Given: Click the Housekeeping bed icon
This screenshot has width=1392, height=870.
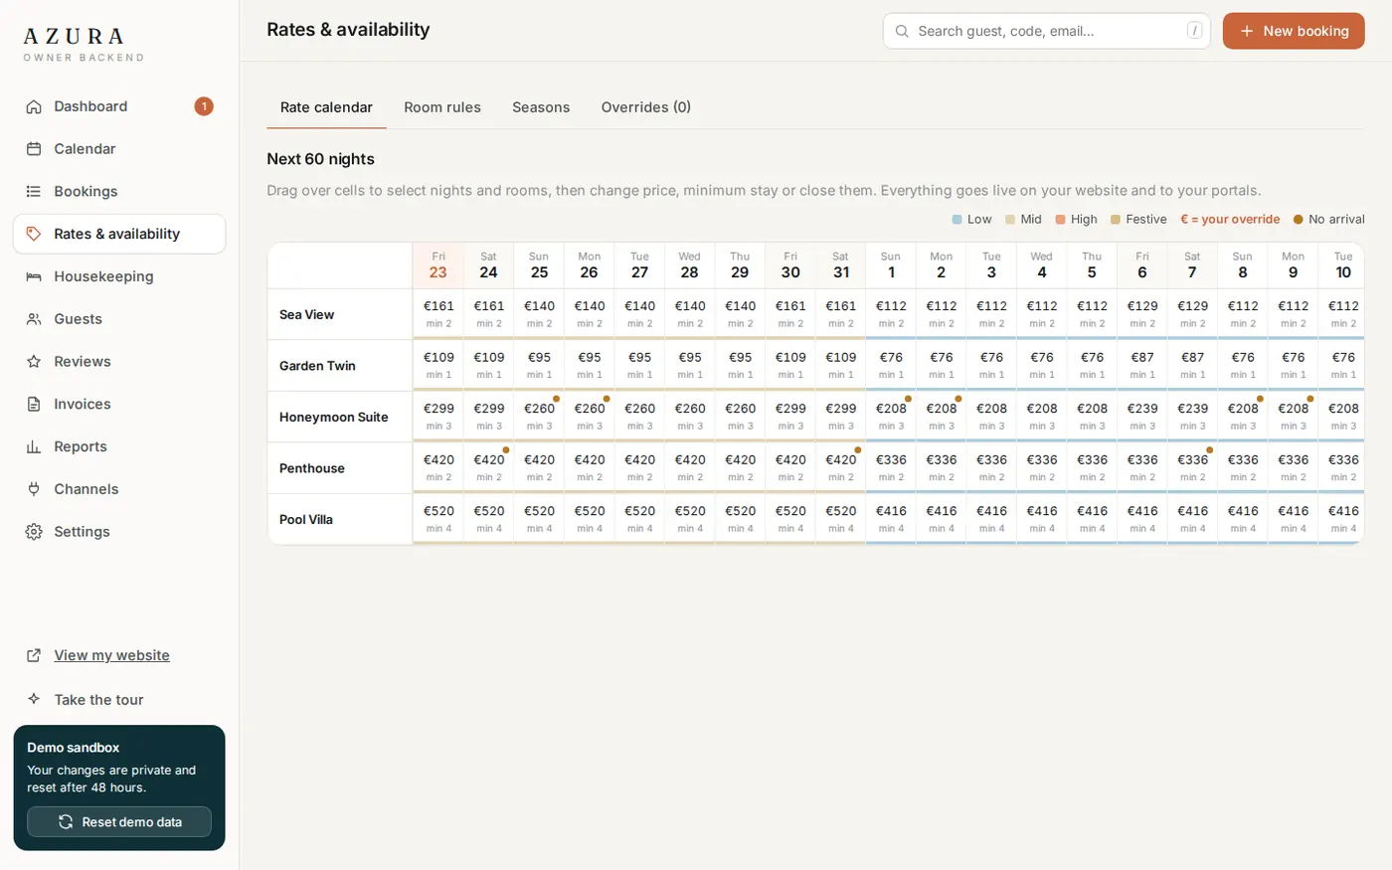Looking at the screenshot, I should click(34, 276).
